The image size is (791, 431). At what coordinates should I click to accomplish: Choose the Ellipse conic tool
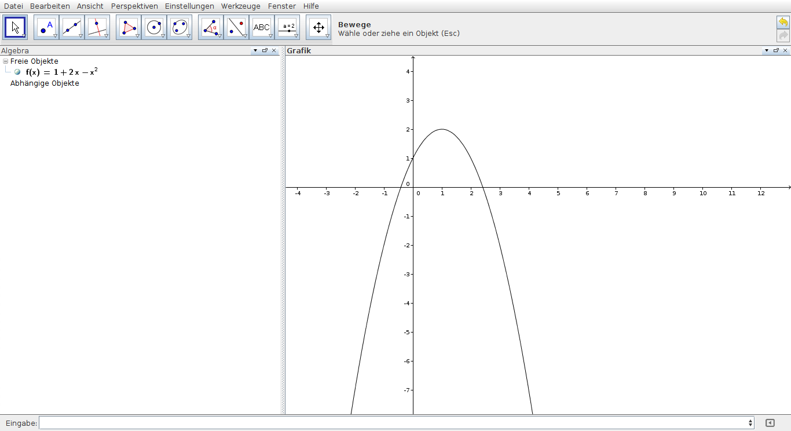(180, 27)
